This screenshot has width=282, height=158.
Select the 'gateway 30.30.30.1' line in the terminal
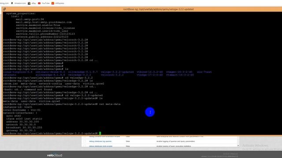pos(21,130)
